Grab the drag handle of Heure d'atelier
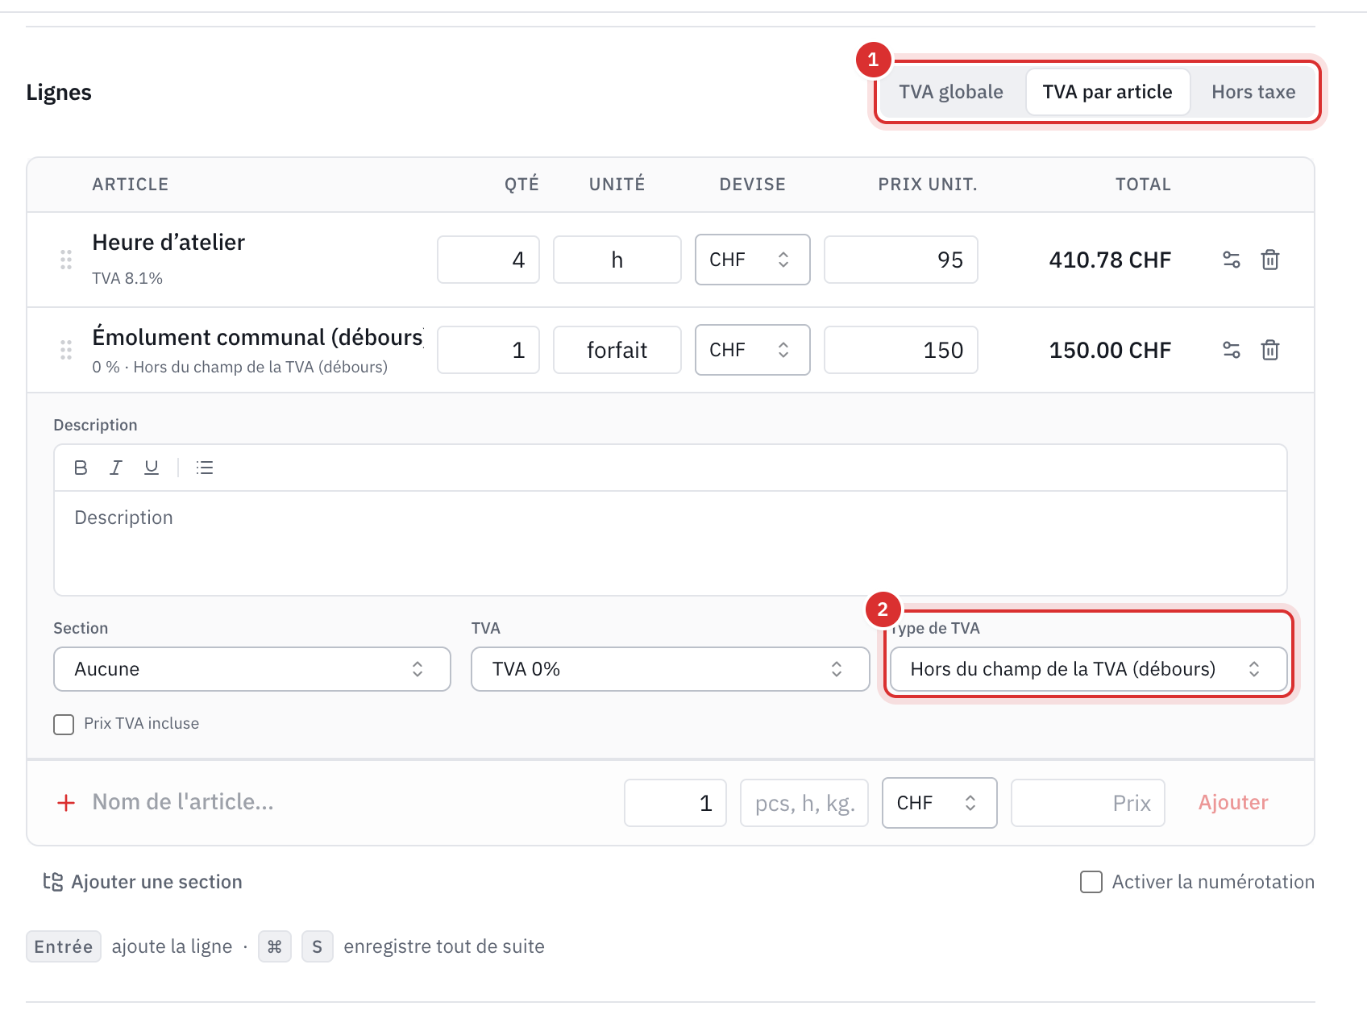The width and height of the screenshot is (1367, 1027). [x=66, y=260]
